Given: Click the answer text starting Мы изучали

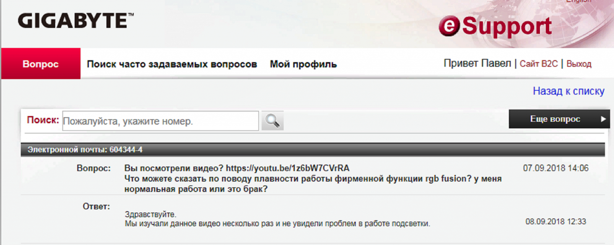Looking at the screenshot, I should click(x=277, y=223).
